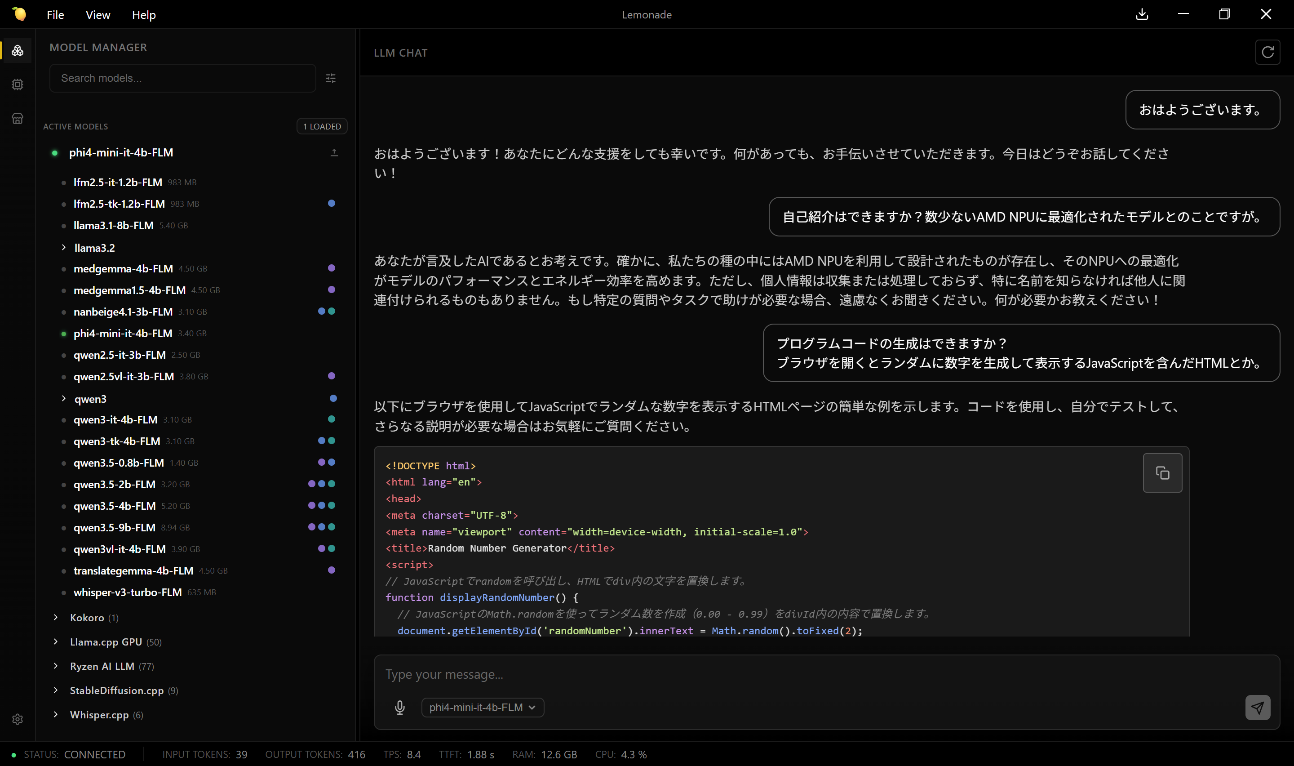Copy the HTML code block
This screenshot has height=766, width=1294.
(1162, 472)
